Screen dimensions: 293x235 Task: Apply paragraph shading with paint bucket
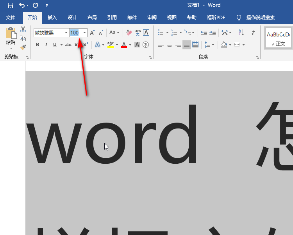224,45
